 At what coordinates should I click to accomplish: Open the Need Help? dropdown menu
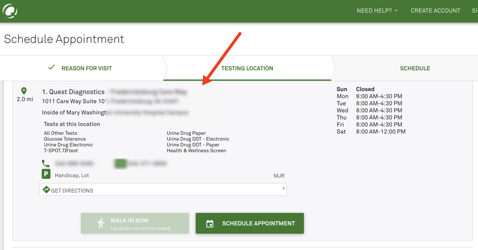(x=377, y=11)
